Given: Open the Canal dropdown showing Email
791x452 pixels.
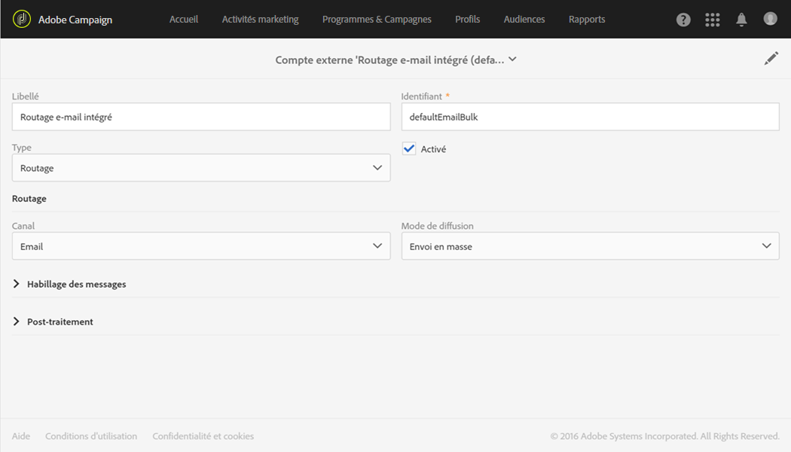Looking at the screenshot, I should (201, 246).
